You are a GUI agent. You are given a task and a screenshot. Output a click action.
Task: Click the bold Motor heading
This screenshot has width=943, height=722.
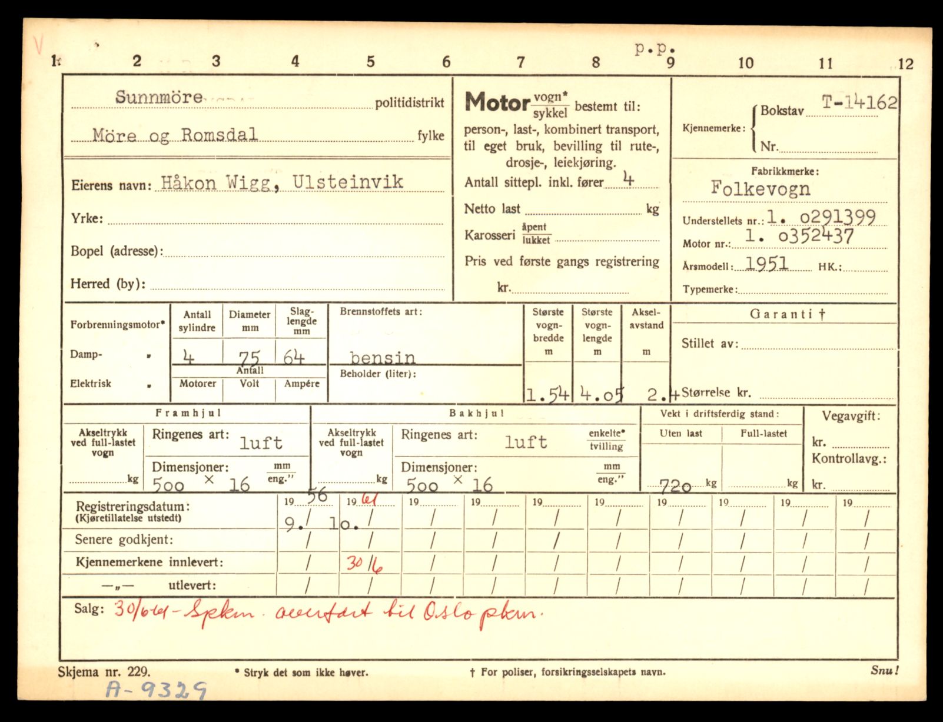[497, 103]
